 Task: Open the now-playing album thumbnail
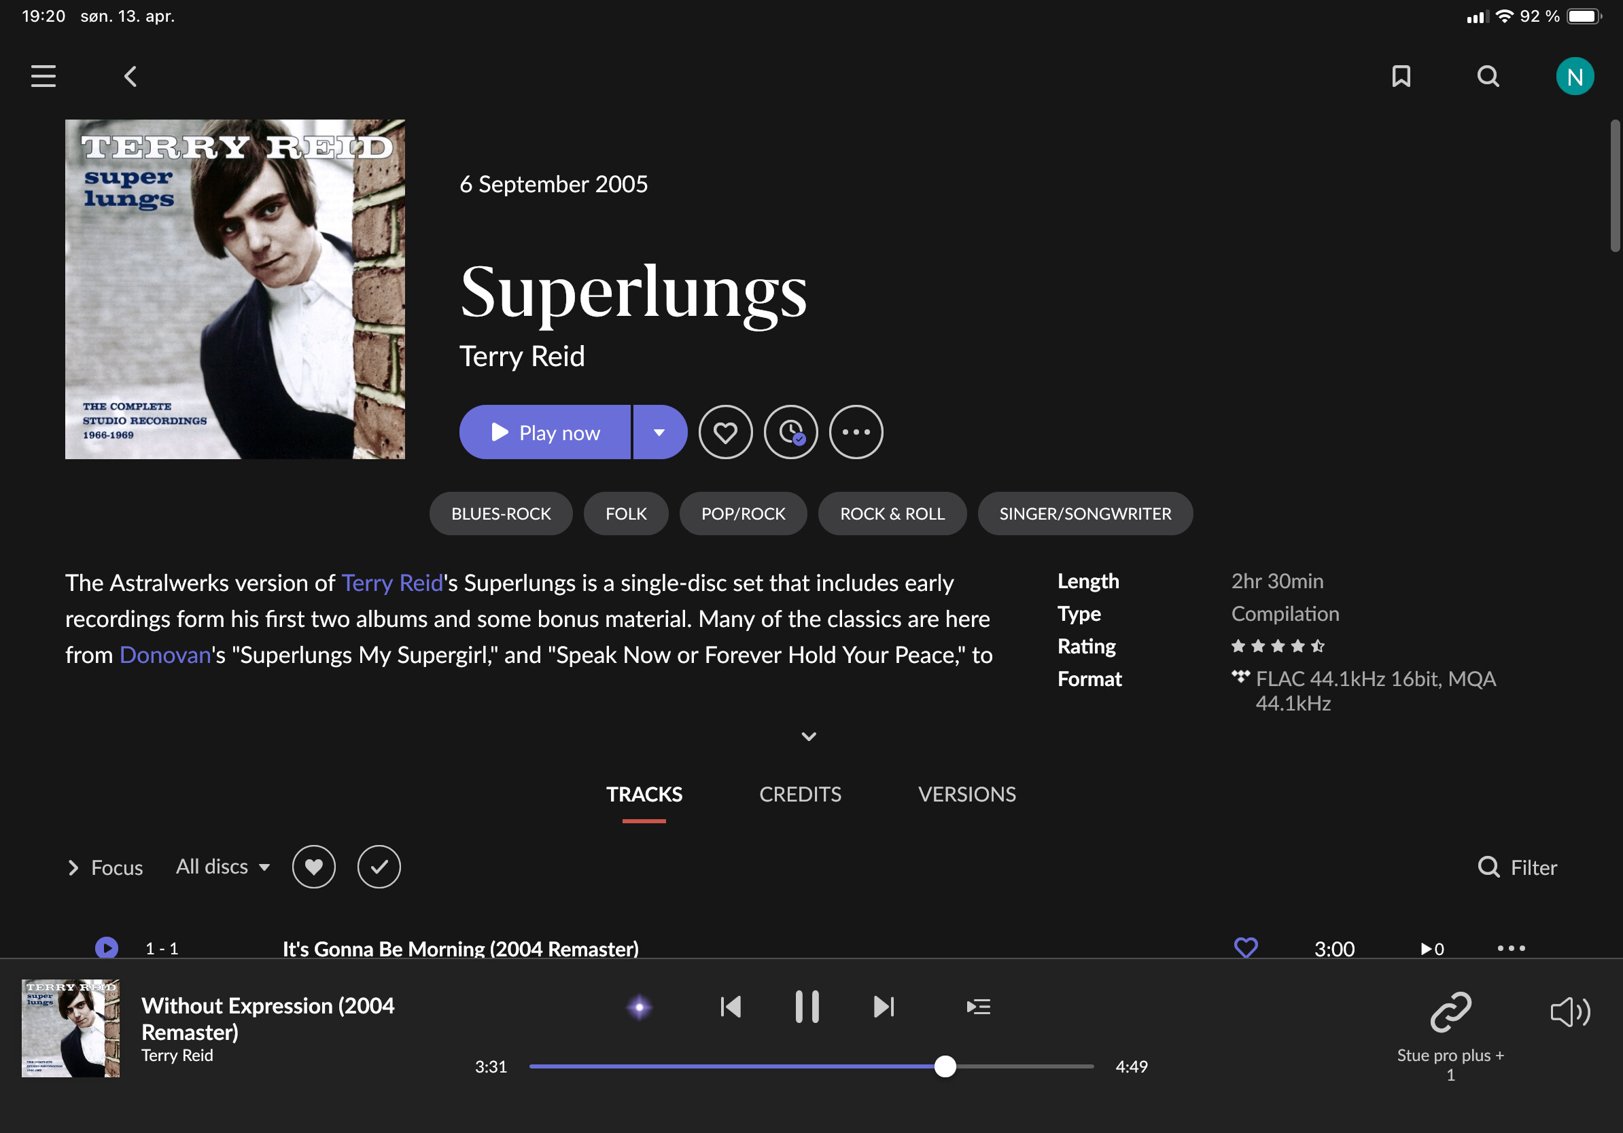pyautogui.click(x=71, y=1028)
